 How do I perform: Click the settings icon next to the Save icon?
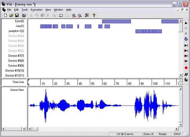click(x=24, y=15)
